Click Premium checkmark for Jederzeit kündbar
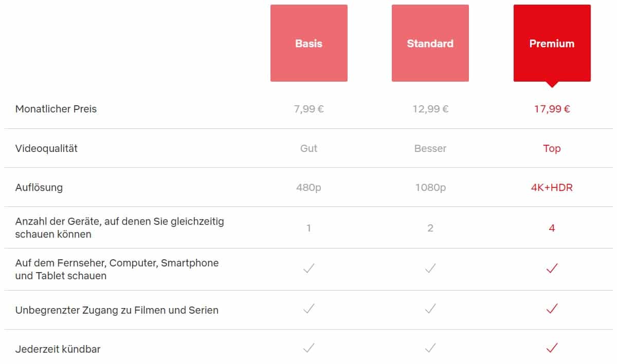Screen dimensions: 617x364 click(552, 348)
